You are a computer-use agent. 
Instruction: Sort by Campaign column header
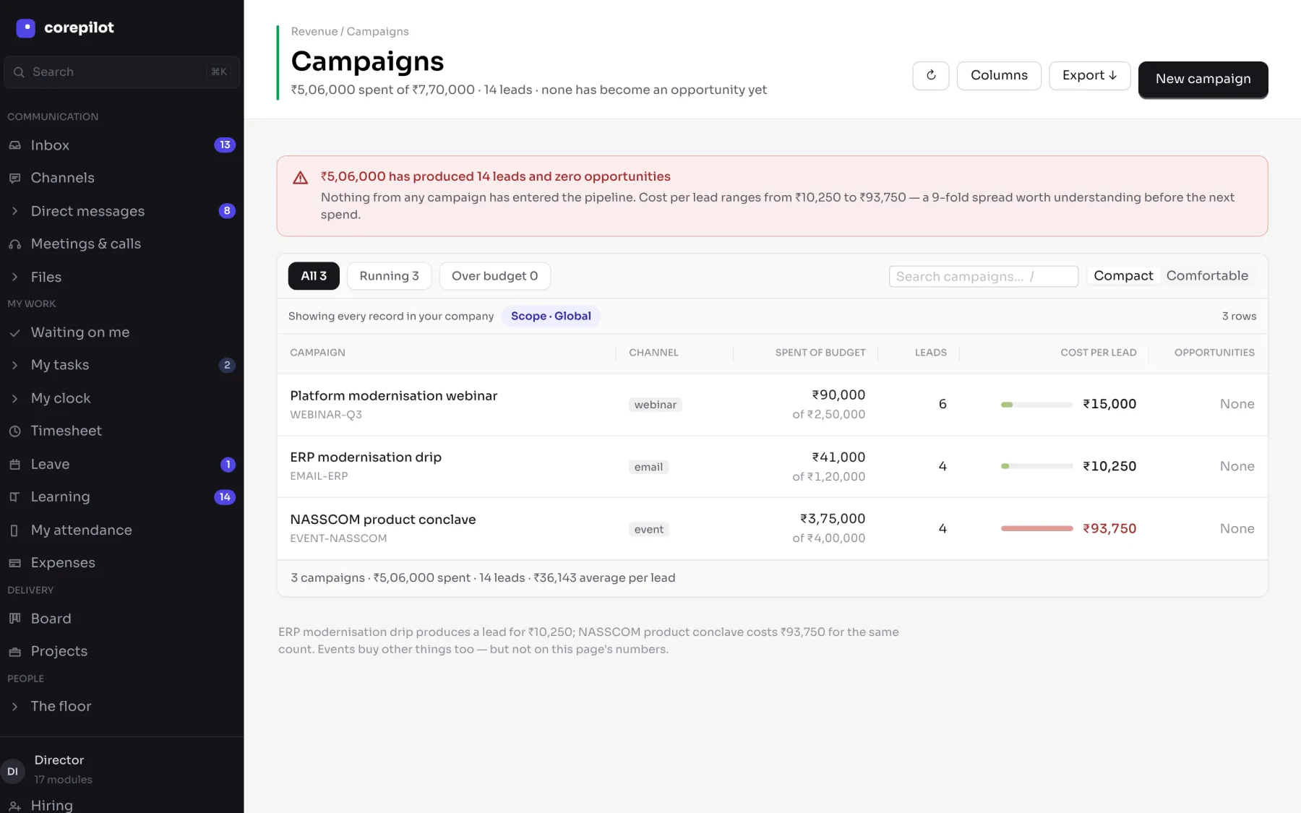point(317,353)
